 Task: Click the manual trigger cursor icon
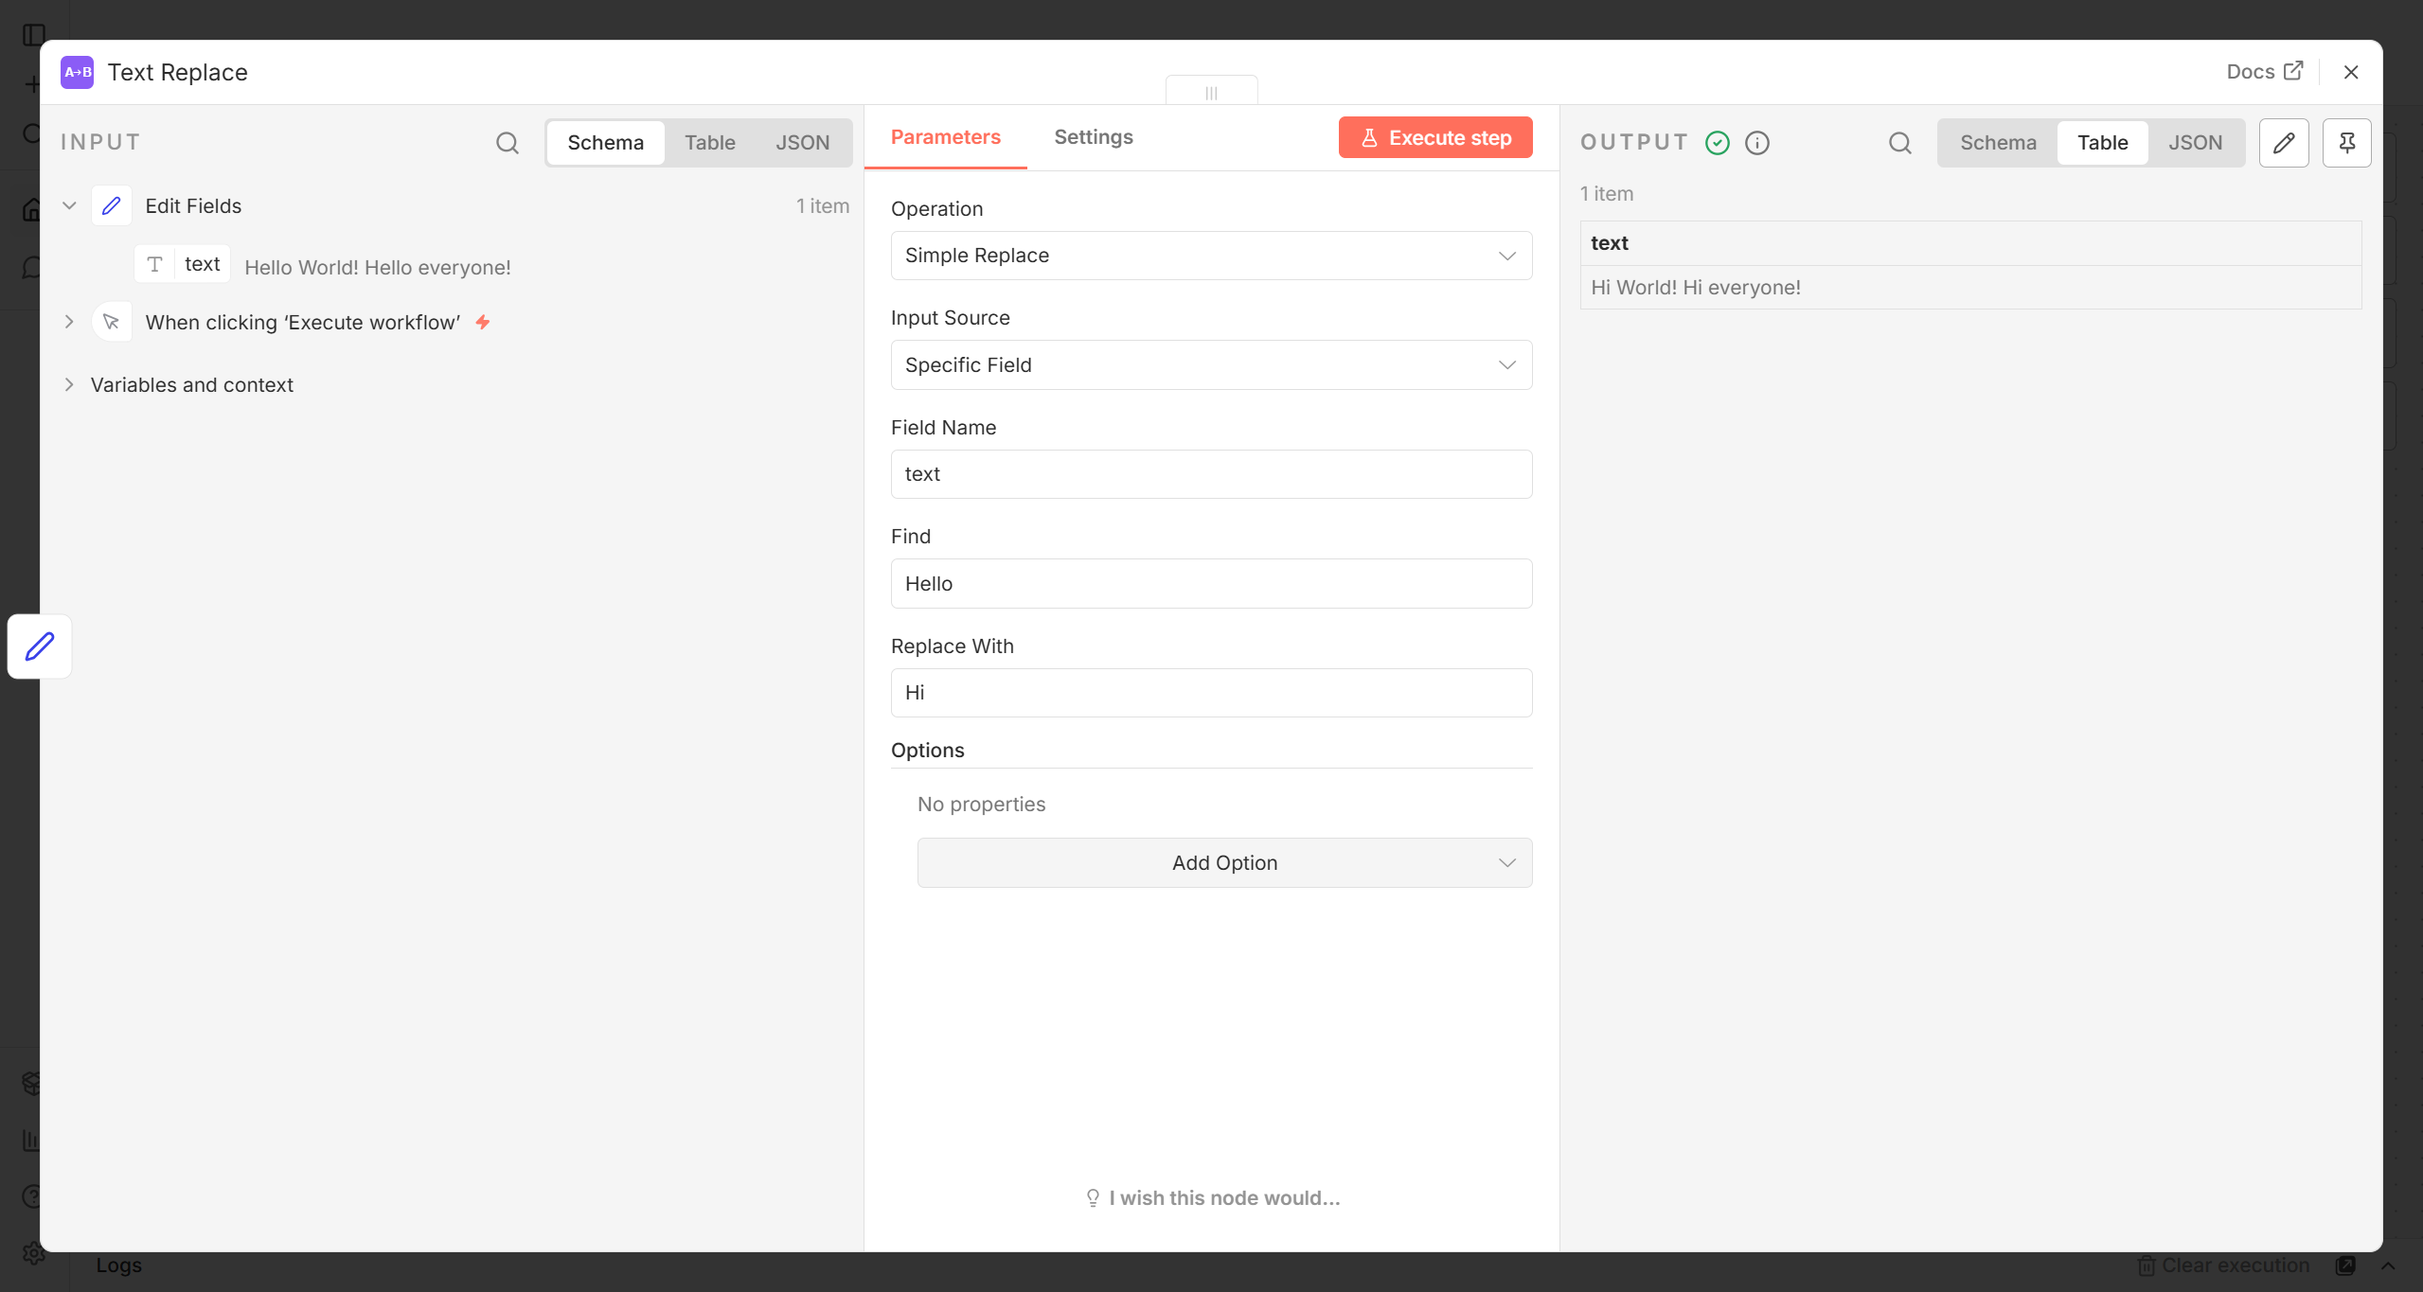[112, 322]
